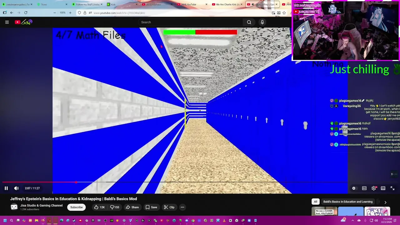Switch to theater mode

coord(383,188)
